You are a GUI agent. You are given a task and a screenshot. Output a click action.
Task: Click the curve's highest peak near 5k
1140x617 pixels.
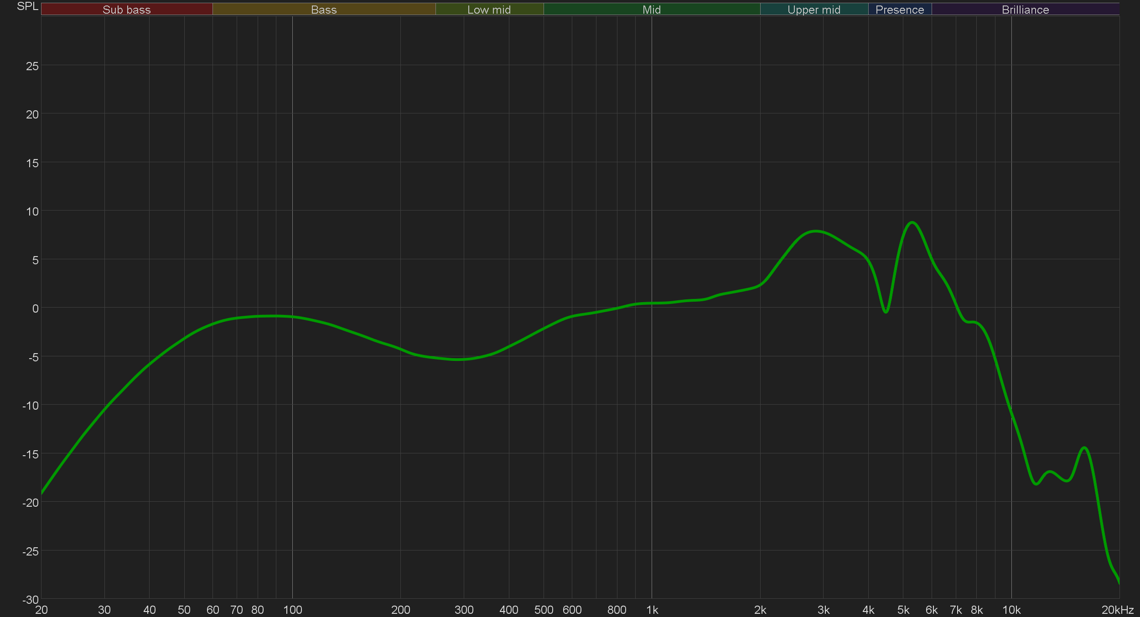912,222
